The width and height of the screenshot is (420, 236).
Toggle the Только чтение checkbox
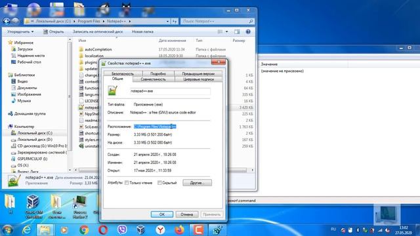127,183
